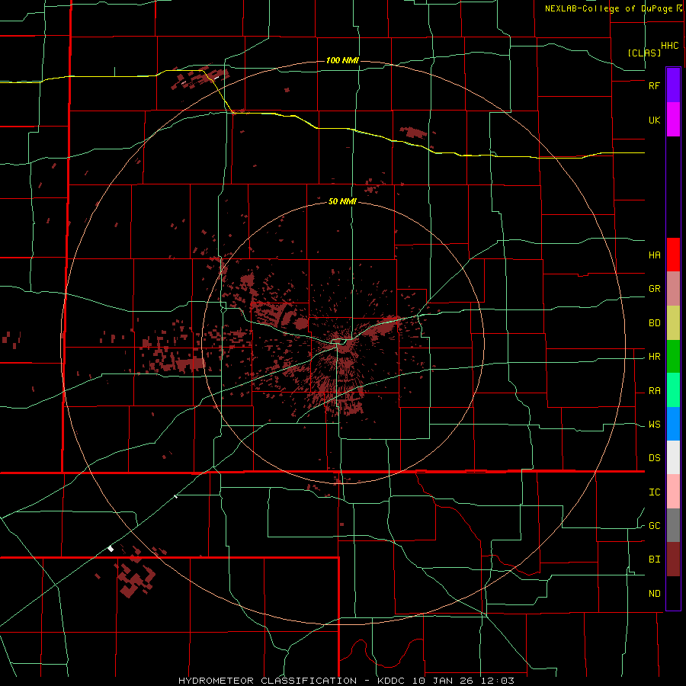Click the HYDROMETEOR CLASSIFICATION title text
686x686 pixels.
click(268, 681)
